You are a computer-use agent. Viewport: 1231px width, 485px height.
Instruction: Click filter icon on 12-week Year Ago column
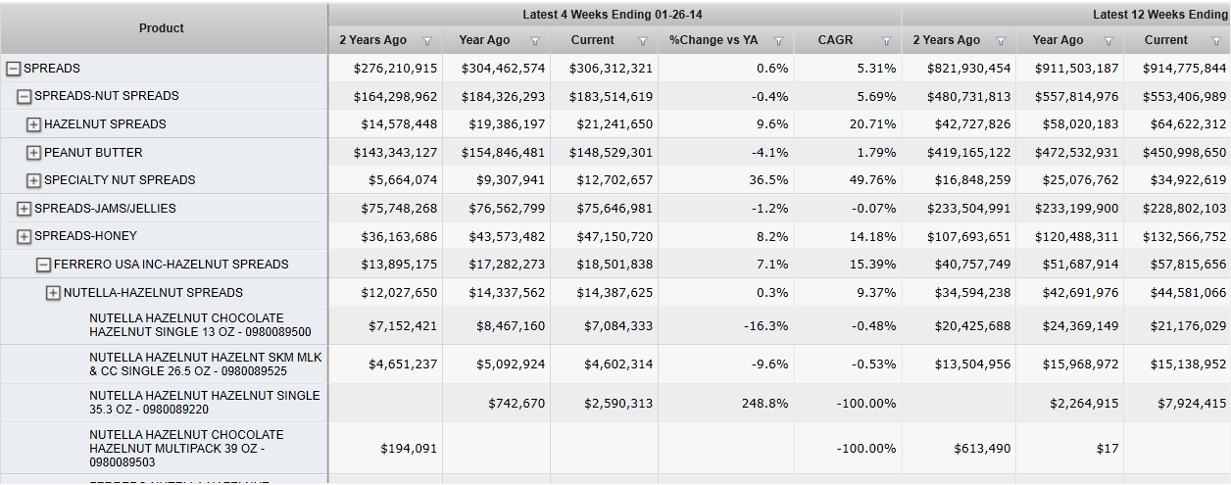coord(1108,41)
